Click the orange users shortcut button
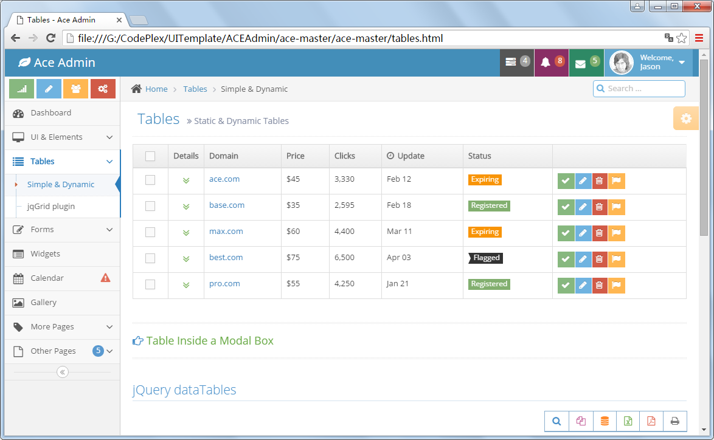714x440 pixels. click(x=75, y=89)
